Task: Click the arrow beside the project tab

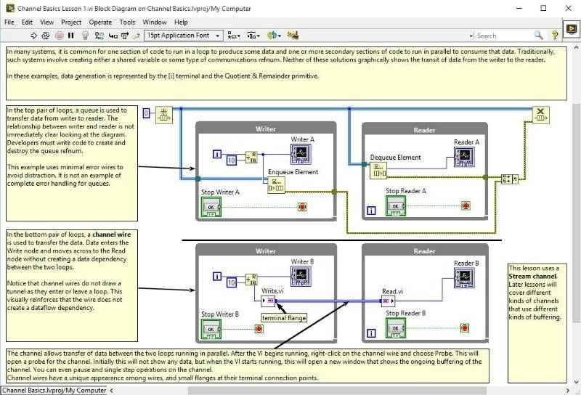Action: click(111, 390)
